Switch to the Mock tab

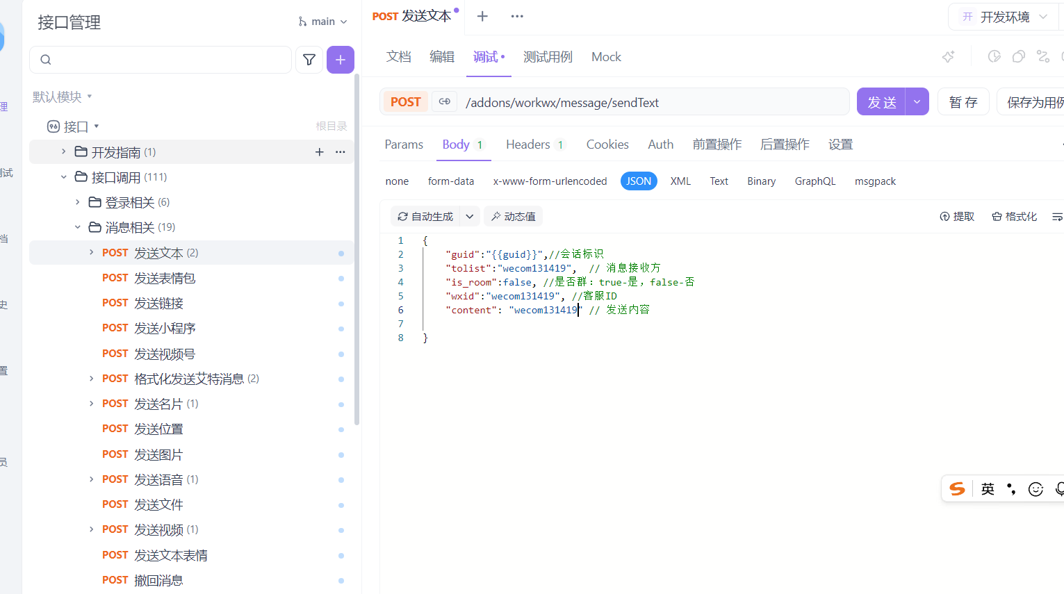606,57
